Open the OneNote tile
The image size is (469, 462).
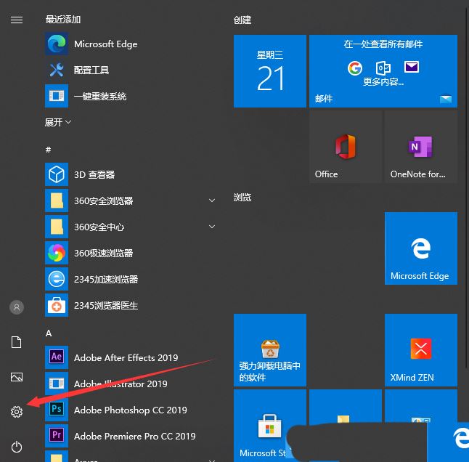click(x=420, y=147)
